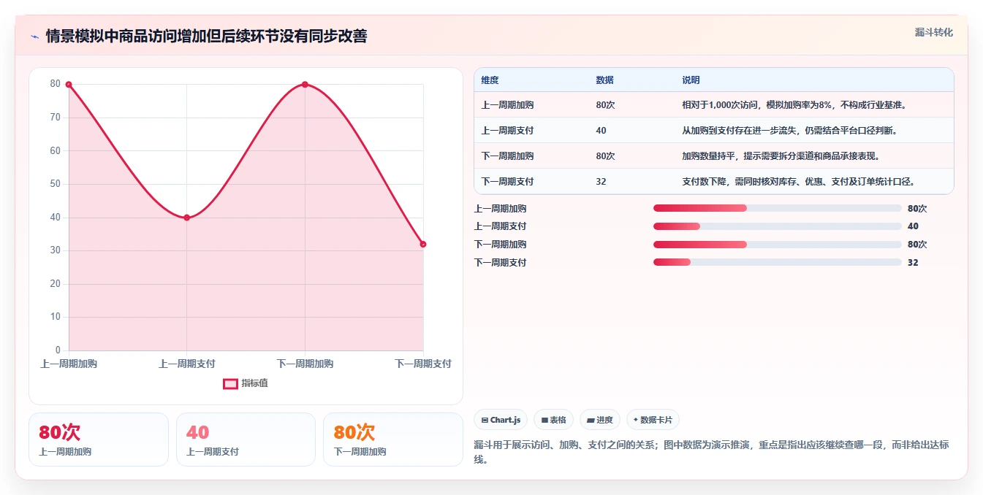983x495 pixels.
Task: Click the description starting 加购数量持平
Action: (x=781, y=156)
